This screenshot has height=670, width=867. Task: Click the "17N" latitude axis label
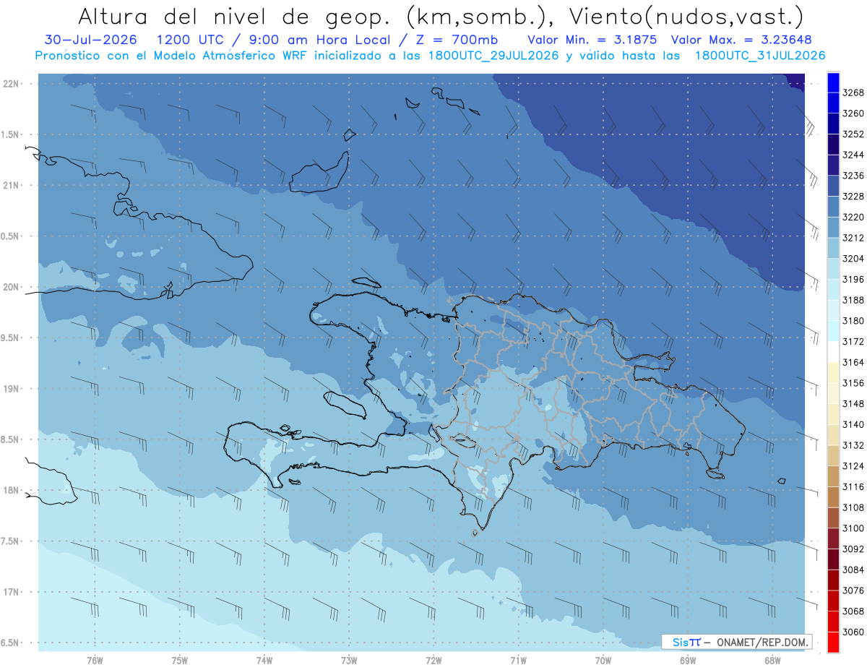click(x=11, y=592)
